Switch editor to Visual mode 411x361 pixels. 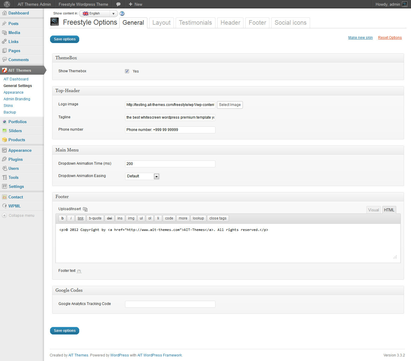(374, 210)
